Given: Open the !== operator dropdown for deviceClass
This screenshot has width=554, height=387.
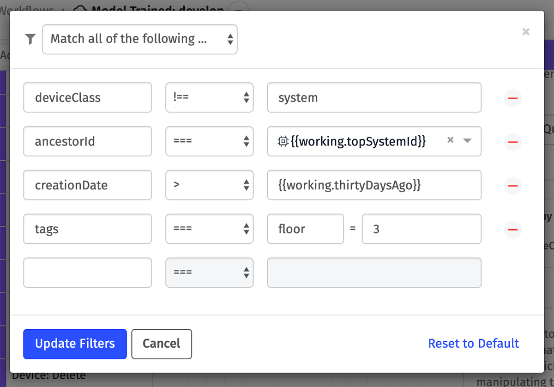Looking at the screenshot, I should pyautogui.click(x=210, y=97).
